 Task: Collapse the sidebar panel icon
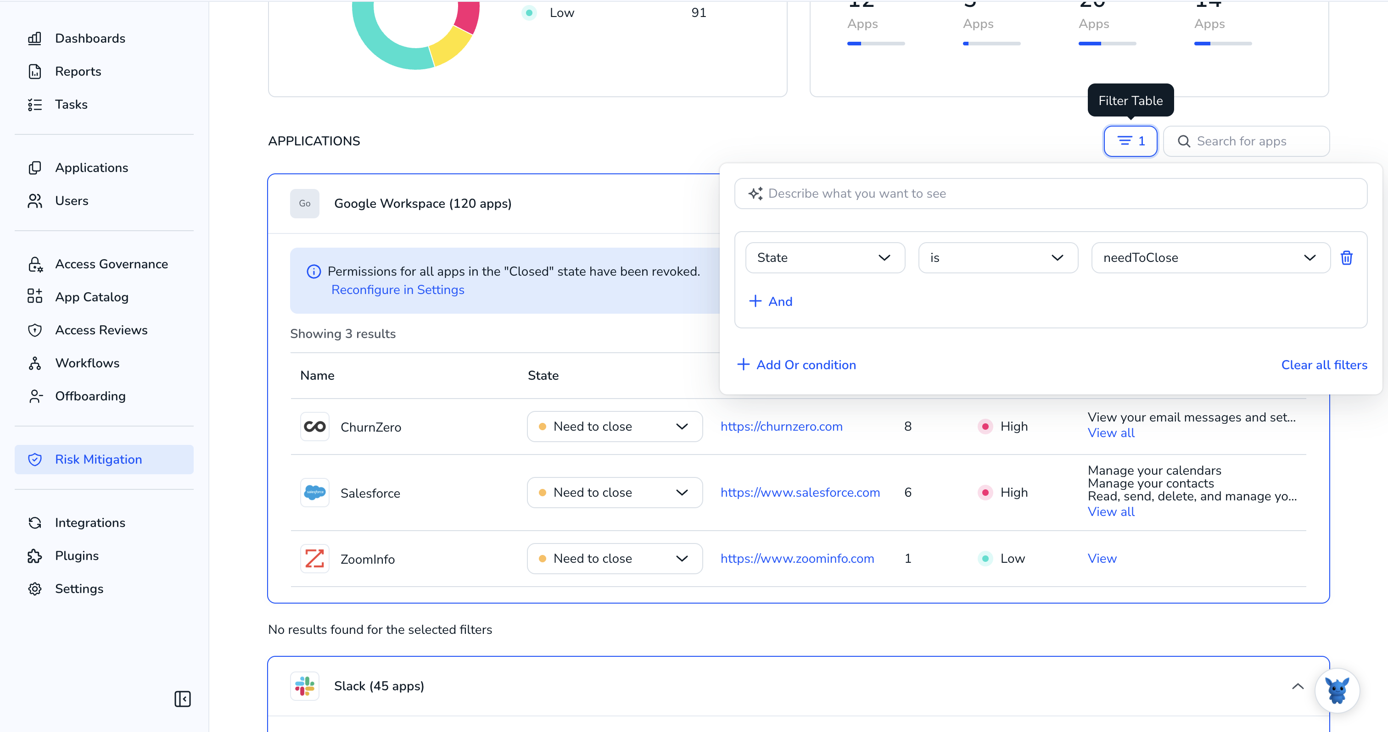tap(183, 699)
